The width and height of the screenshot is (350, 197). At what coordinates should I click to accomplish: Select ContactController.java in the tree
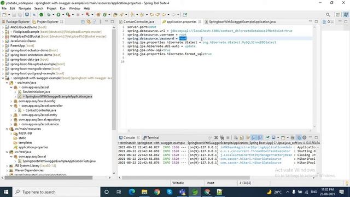(x=41, y=111)
